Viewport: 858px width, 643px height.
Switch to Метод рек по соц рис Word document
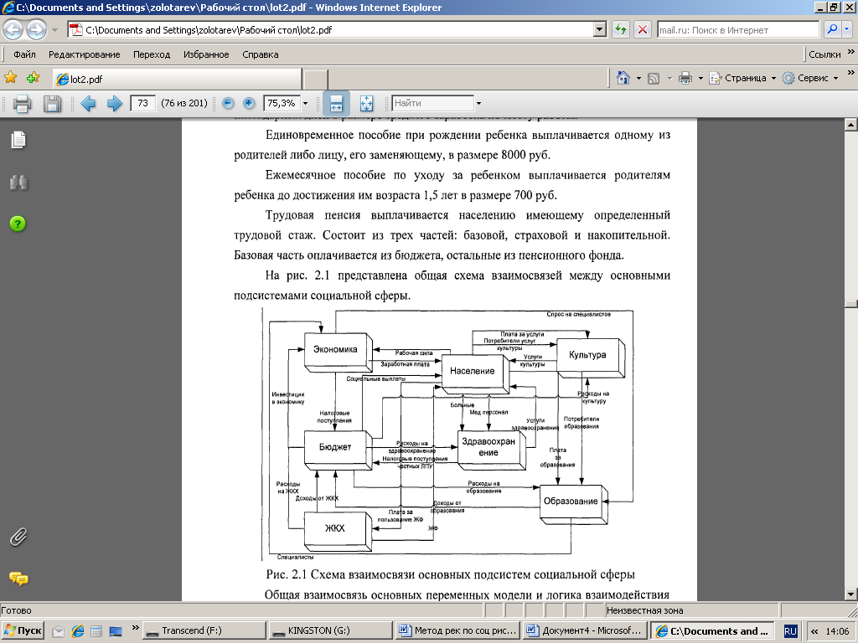click(457, 630)
